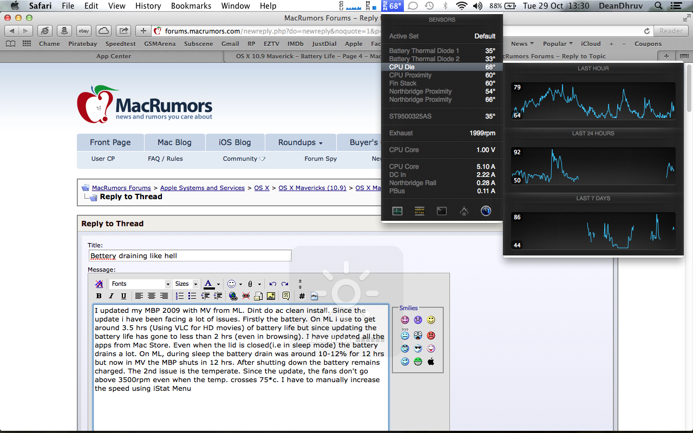Go back with Safari back arrow

[x=12, y=31]
